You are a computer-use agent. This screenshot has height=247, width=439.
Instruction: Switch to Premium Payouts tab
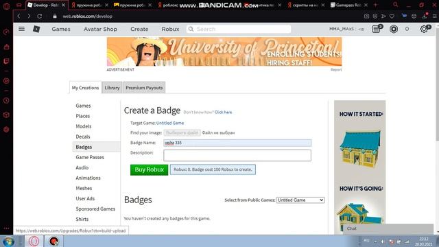tap(144, 88)
